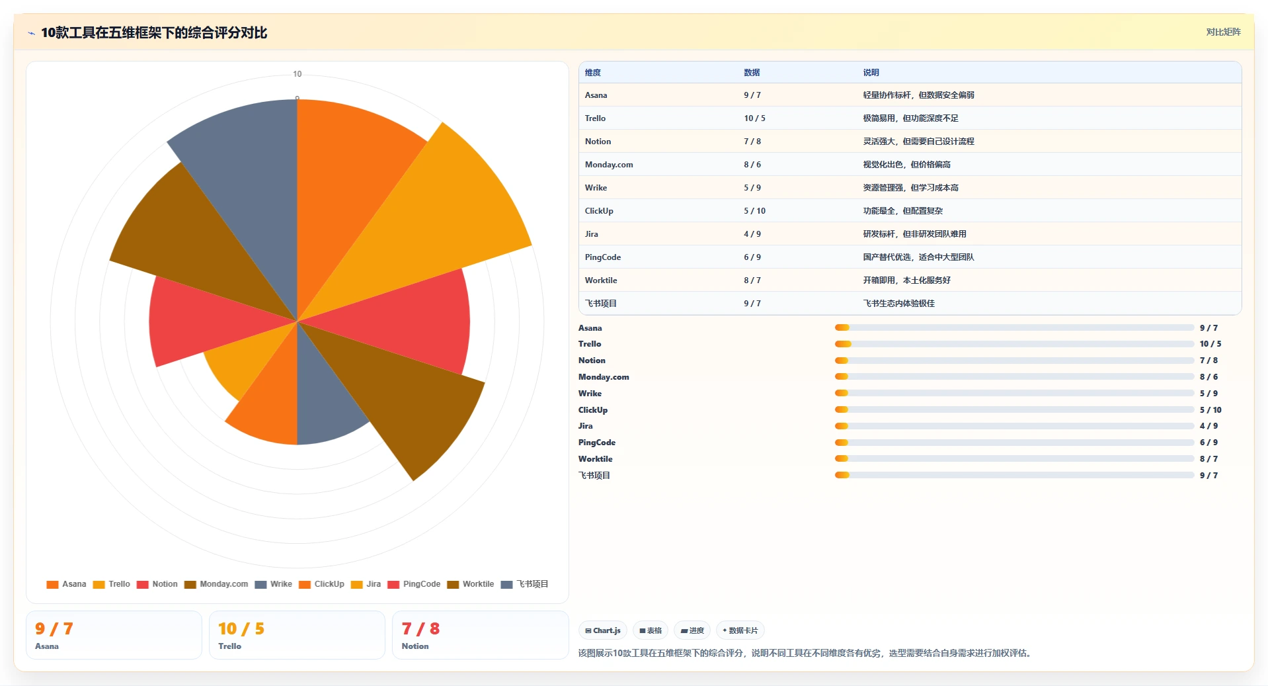Click the Trello progress bar
This screenshot has height=686, width=1268.
(x=1014, y=344)
